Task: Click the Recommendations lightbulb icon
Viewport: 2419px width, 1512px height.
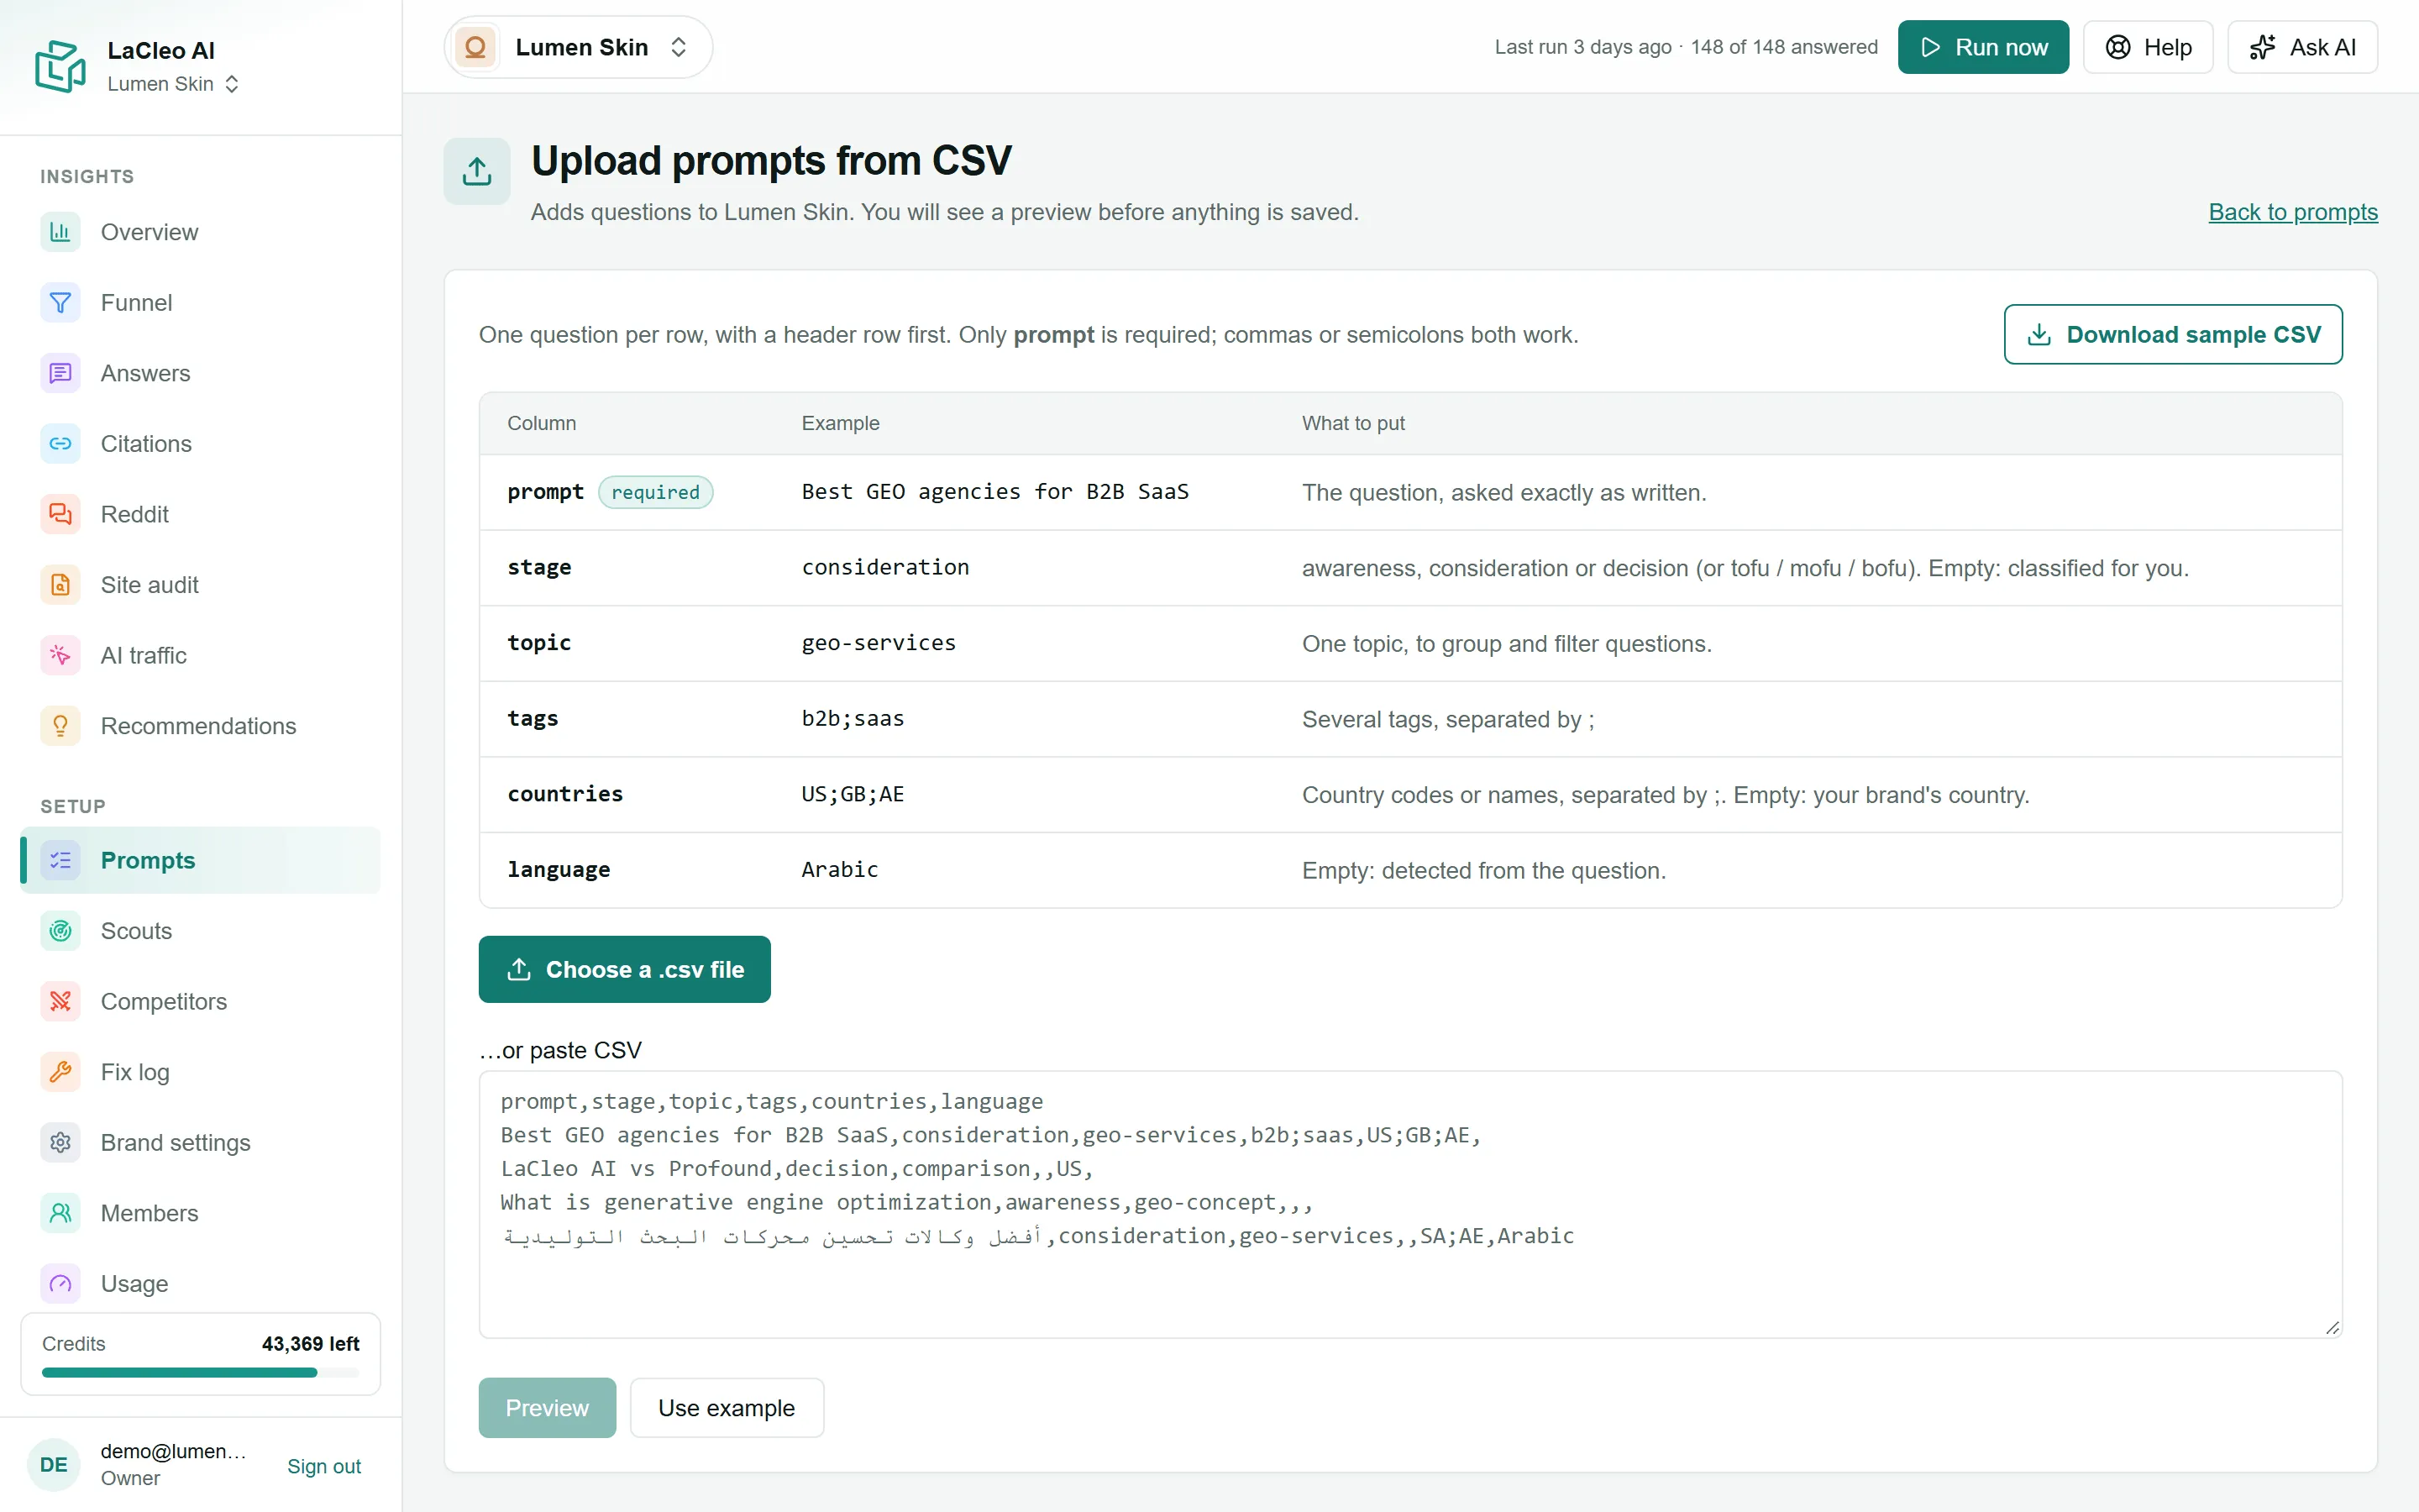Action: click(x=60, y=726)
